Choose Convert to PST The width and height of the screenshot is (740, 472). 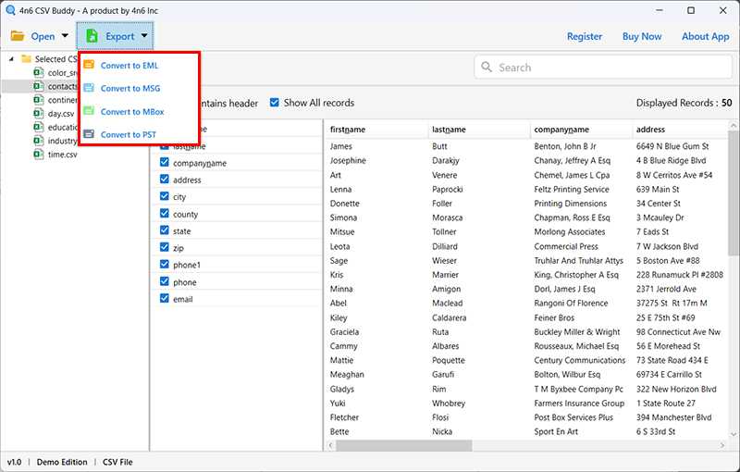coord(128,134)
